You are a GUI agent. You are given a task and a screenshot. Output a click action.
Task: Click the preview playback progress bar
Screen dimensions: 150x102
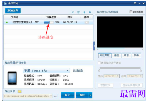click(120, 48)
